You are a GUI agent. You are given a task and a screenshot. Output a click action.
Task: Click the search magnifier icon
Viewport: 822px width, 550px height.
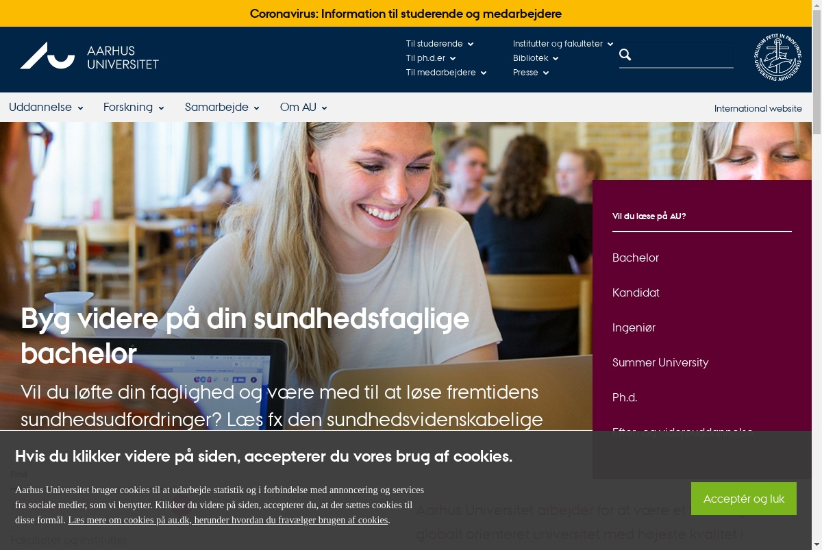[x=625, y=55]
